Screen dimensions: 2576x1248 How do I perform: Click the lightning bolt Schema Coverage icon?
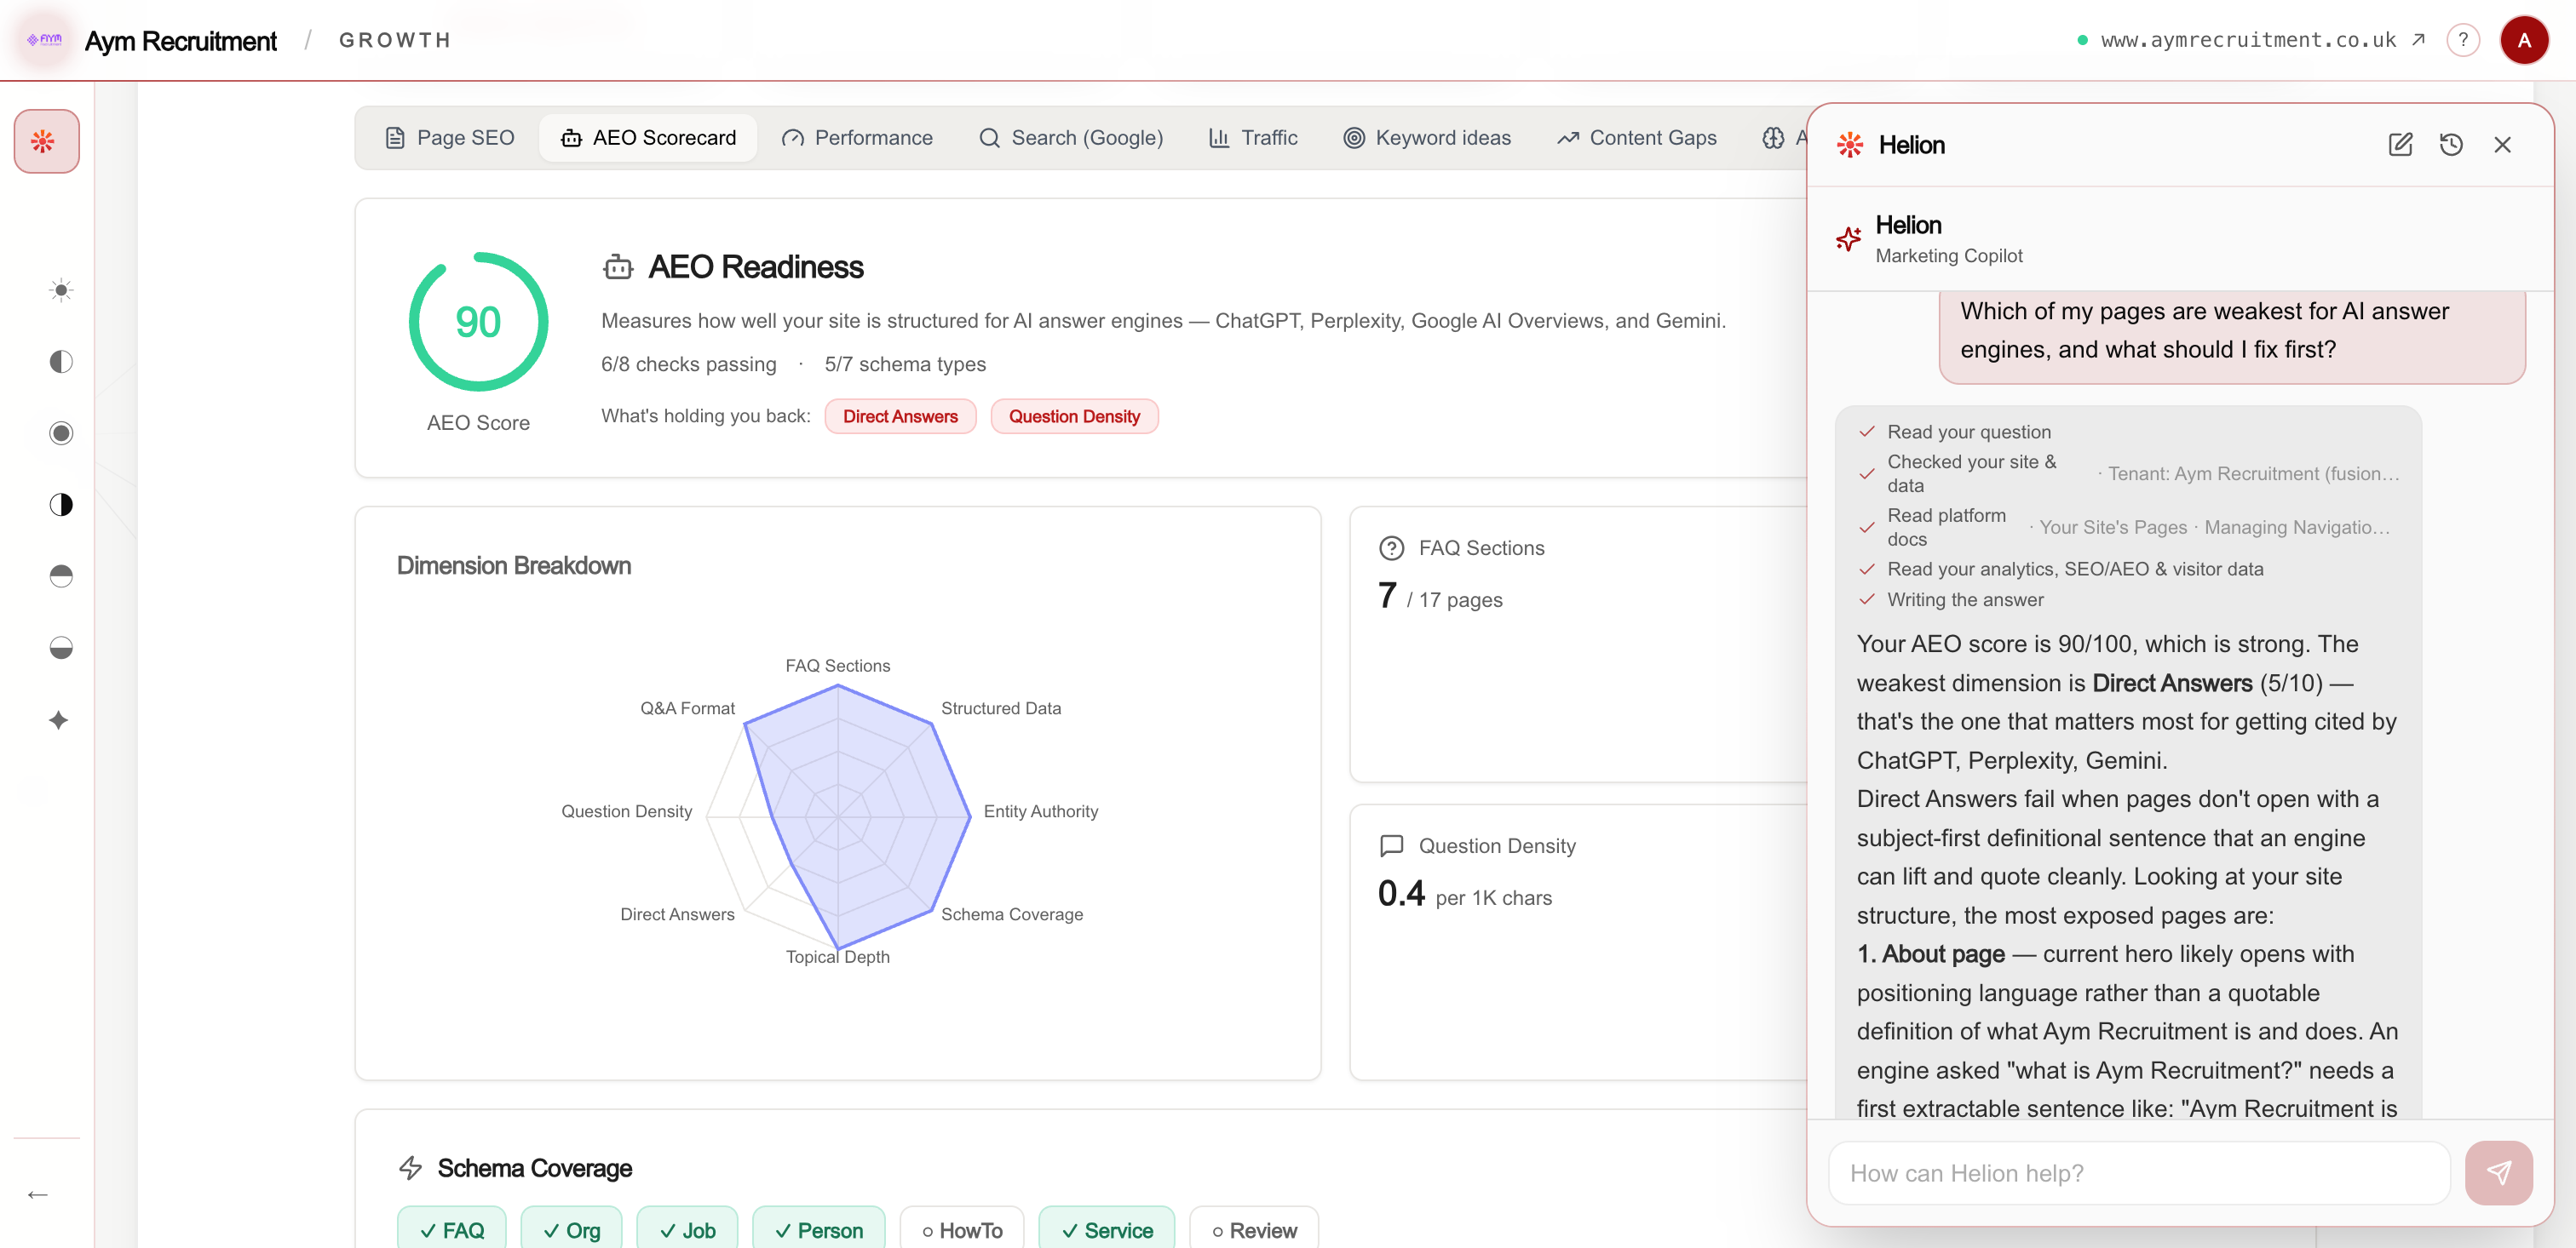click(x=411, y=1167)
